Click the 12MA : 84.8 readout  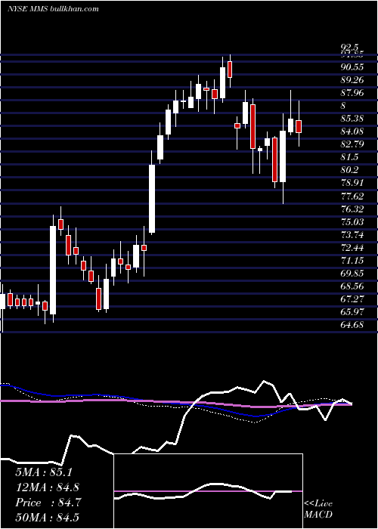click(47, 487)
